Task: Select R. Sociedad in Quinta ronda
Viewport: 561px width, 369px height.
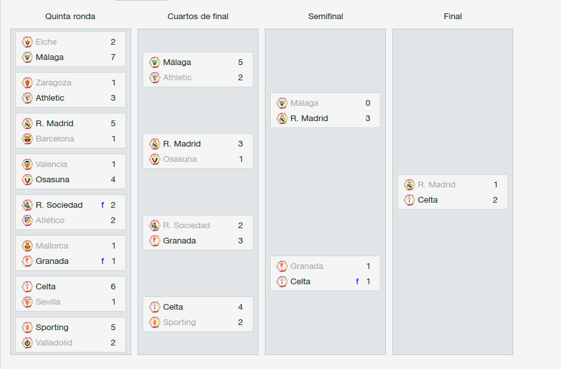Action: pos(59,205)
